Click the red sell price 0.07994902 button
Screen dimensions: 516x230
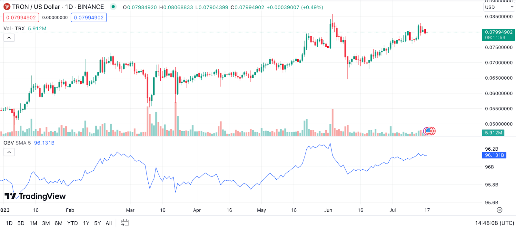(21, 17)
